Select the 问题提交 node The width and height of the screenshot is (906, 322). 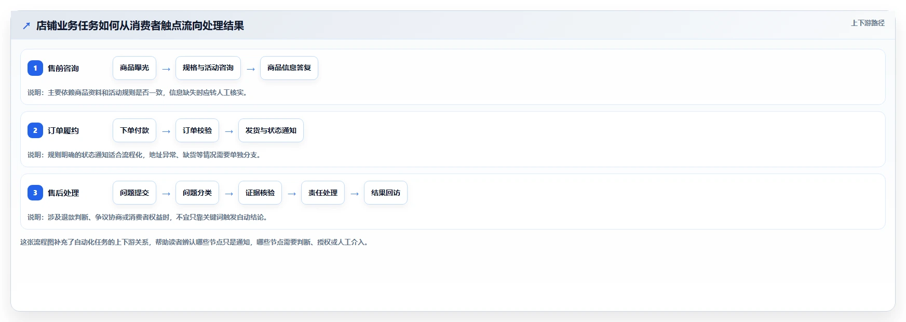[134, 193]
